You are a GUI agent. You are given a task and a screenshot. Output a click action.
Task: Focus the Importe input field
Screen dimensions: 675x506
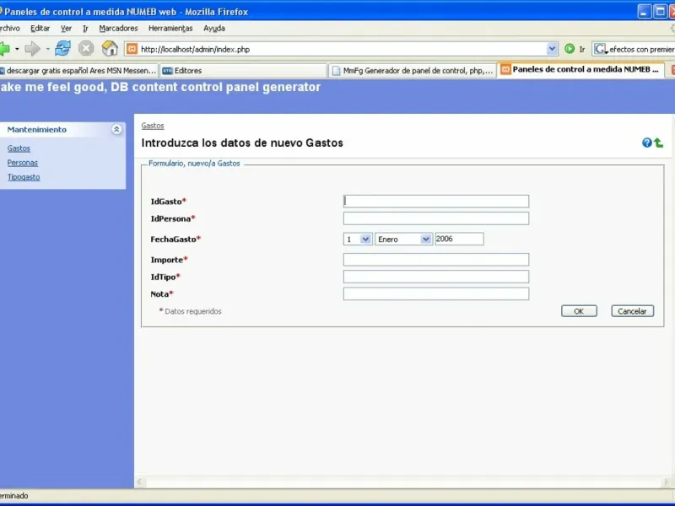pos(436,260)
